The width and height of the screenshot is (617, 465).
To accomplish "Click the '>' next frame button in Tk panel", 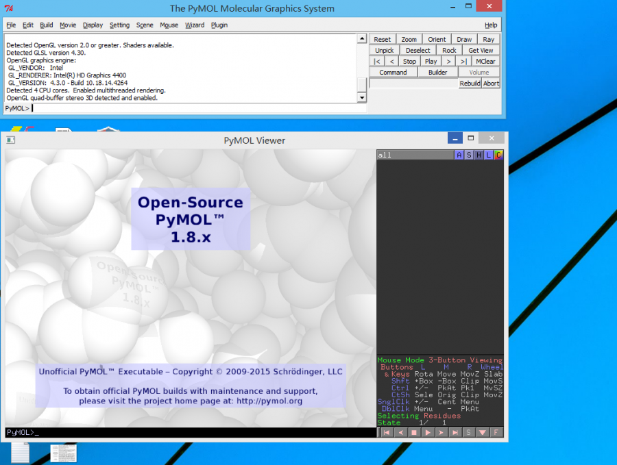I will 448,62.
